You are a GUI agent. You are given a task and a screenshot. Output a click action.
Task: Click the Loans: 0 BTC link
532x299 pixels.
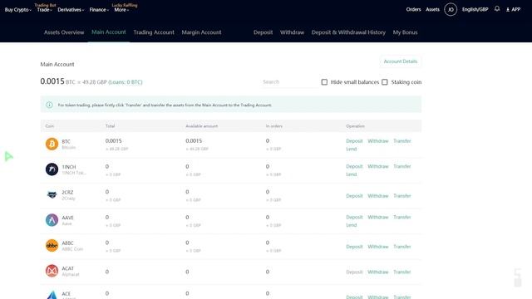coord(126,82)
